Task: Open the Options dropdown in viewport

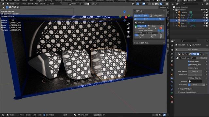Action: (164, 7)
